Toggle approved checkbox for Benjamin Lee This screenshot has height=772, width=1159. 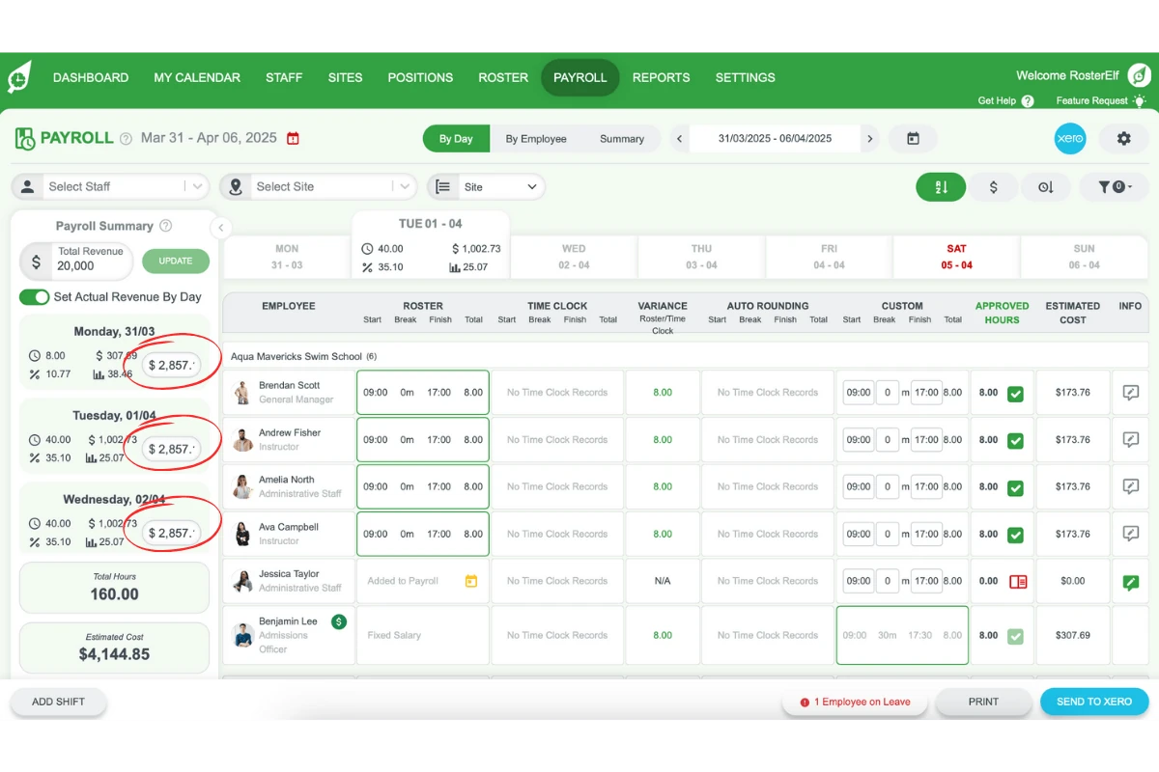click(x=1015, y=636)
